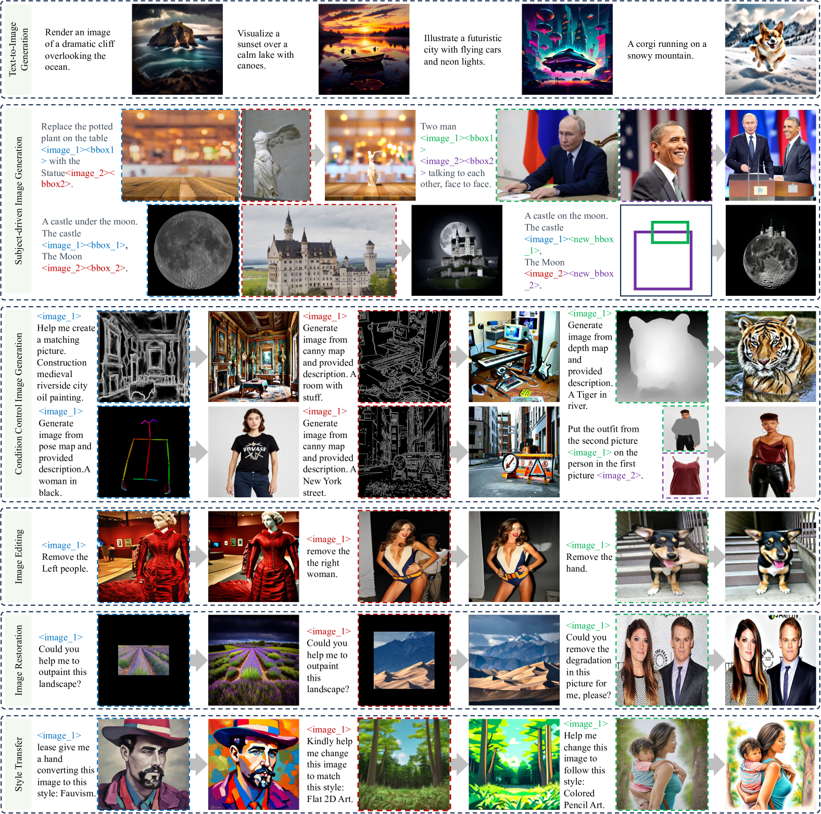The width and height of the screenshot is (821, 814).
Task: Open the castle under glowing moon result
Action: [457, 250]
